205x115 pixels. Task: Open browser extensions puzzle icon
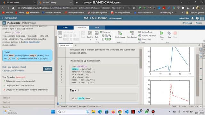183,8
